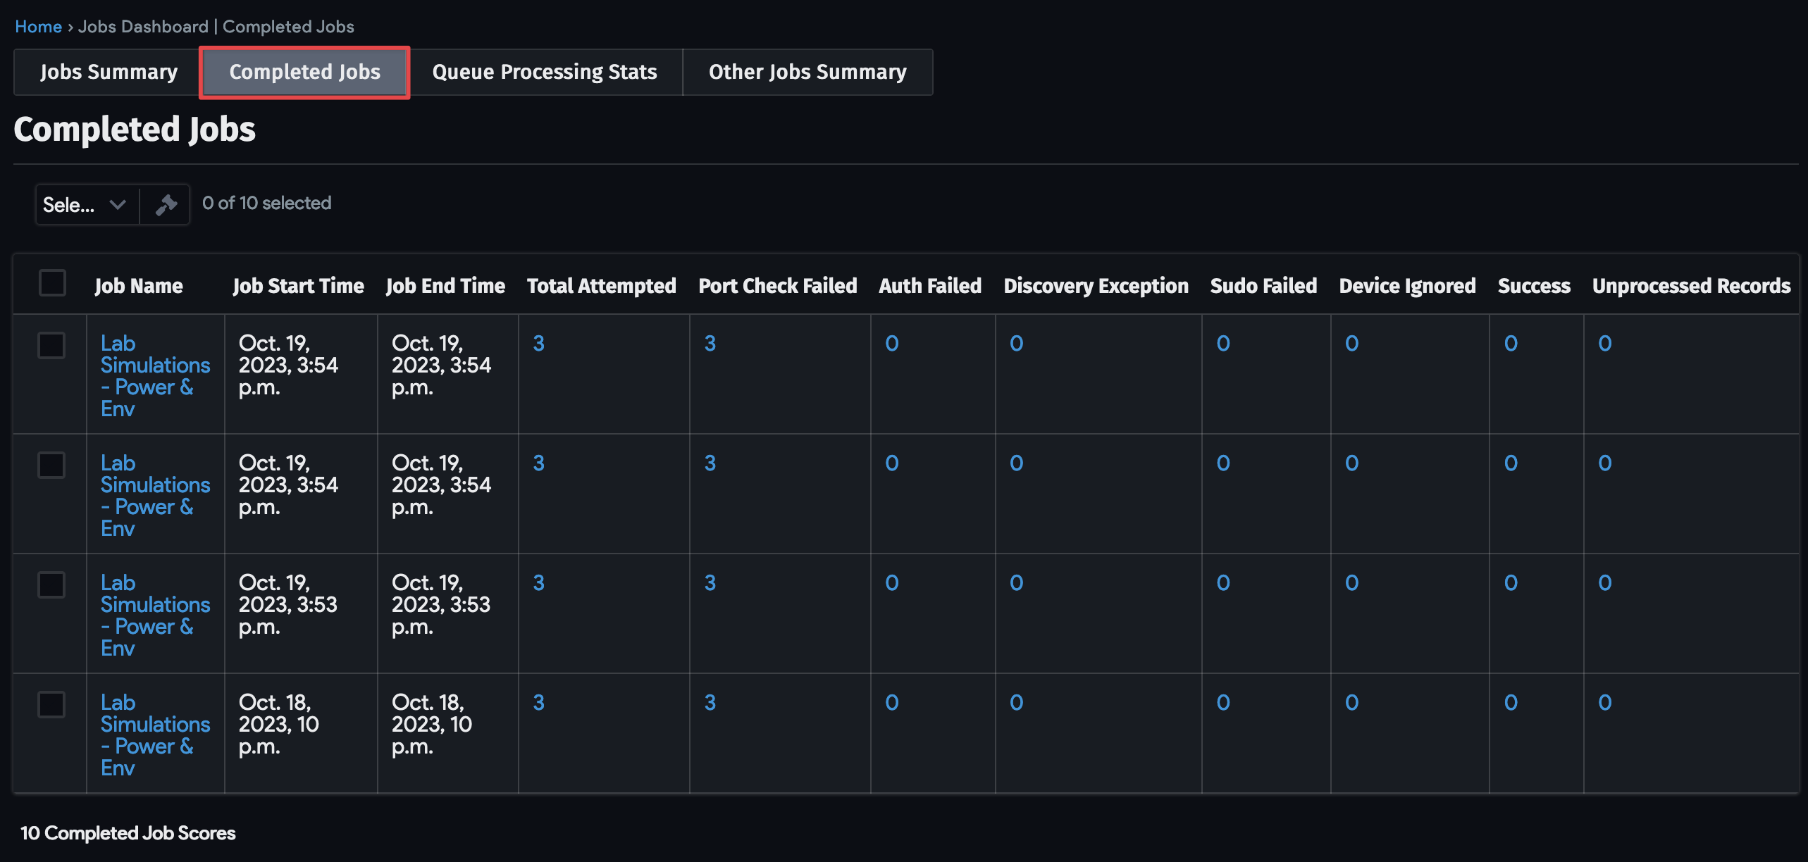
Task: Click the Job Name column header
Action: click(139, 286)
